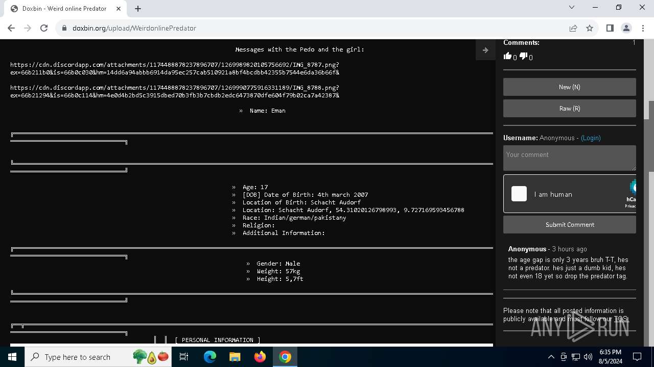
Task: Expand the system tray hidden icons
Action: pyautogui.click(x=551, y=357)
